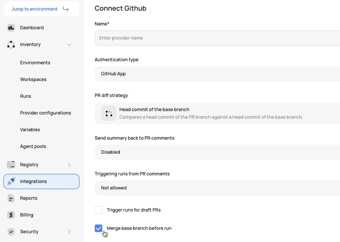Open Triggering runs Not allowed dropdown
This screenshot has height=242, width=340.
tap(217, 188)
